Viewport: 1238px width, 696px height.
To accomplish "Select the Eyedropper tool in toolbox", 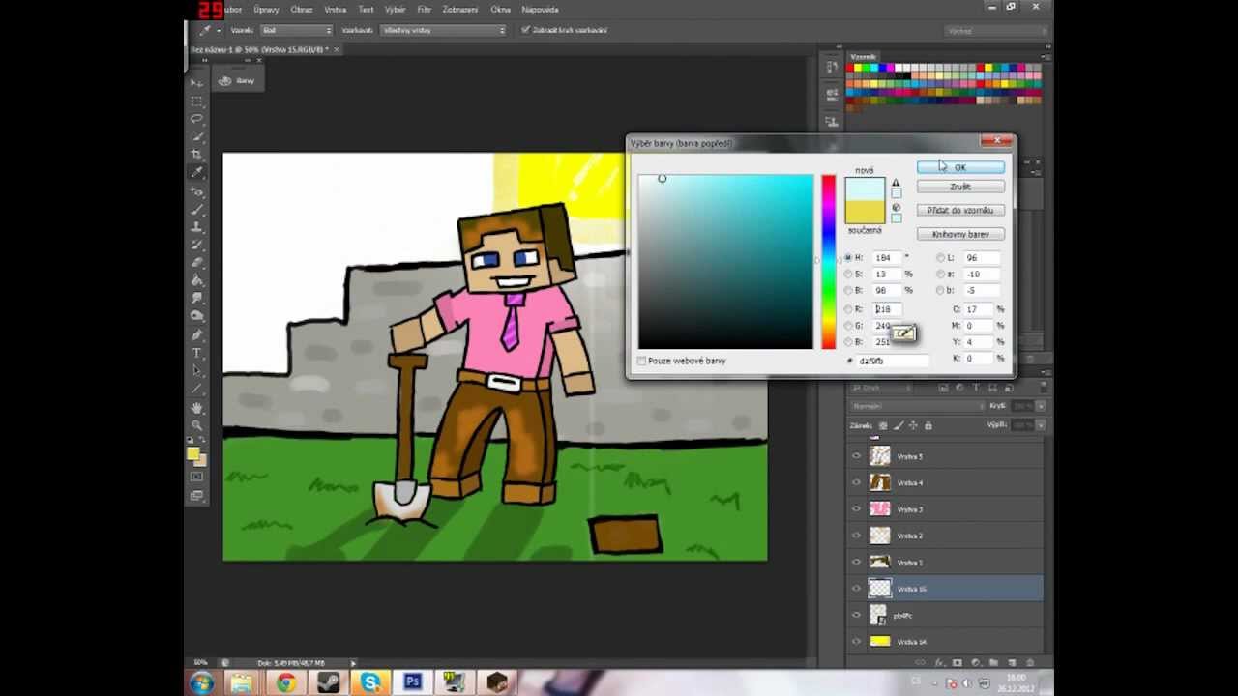I will 196,172.
